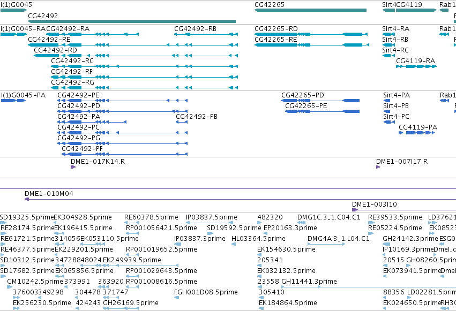This screenshot has height=311, width=456.
Task: Open EST IP03837.3prime
Action: pos(177,244)
